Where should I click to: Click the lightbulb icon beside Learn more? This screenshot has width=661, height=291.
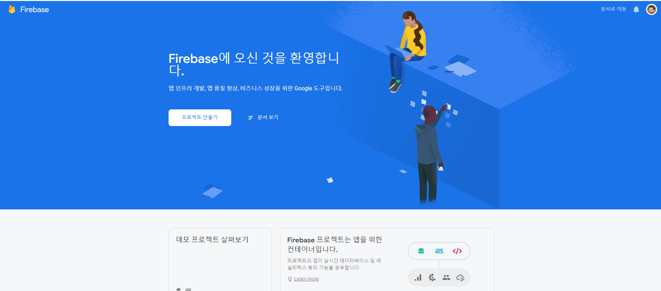pos(290,279)
